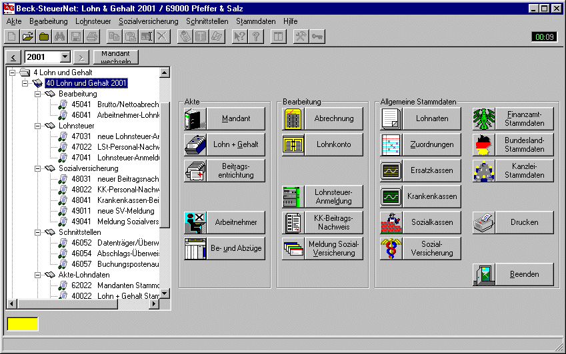Click the yellow color box at bottom left
The height and width of the screenshot is (354, 566).
[23, 324]
